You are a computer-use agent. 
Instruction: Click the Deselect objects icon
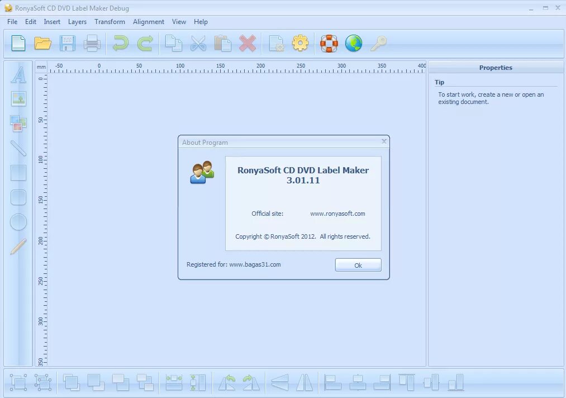(x=43, y=382)
